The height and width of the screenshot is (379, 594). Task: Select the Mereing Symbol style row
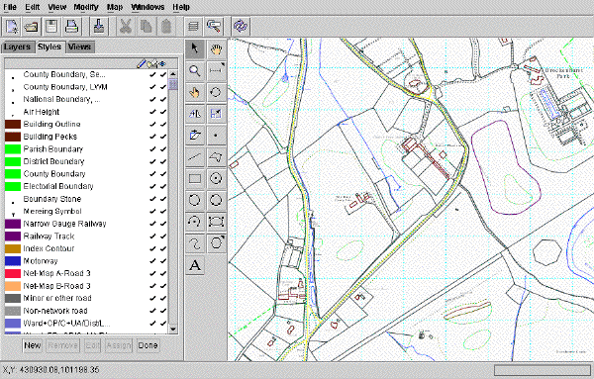86,212
